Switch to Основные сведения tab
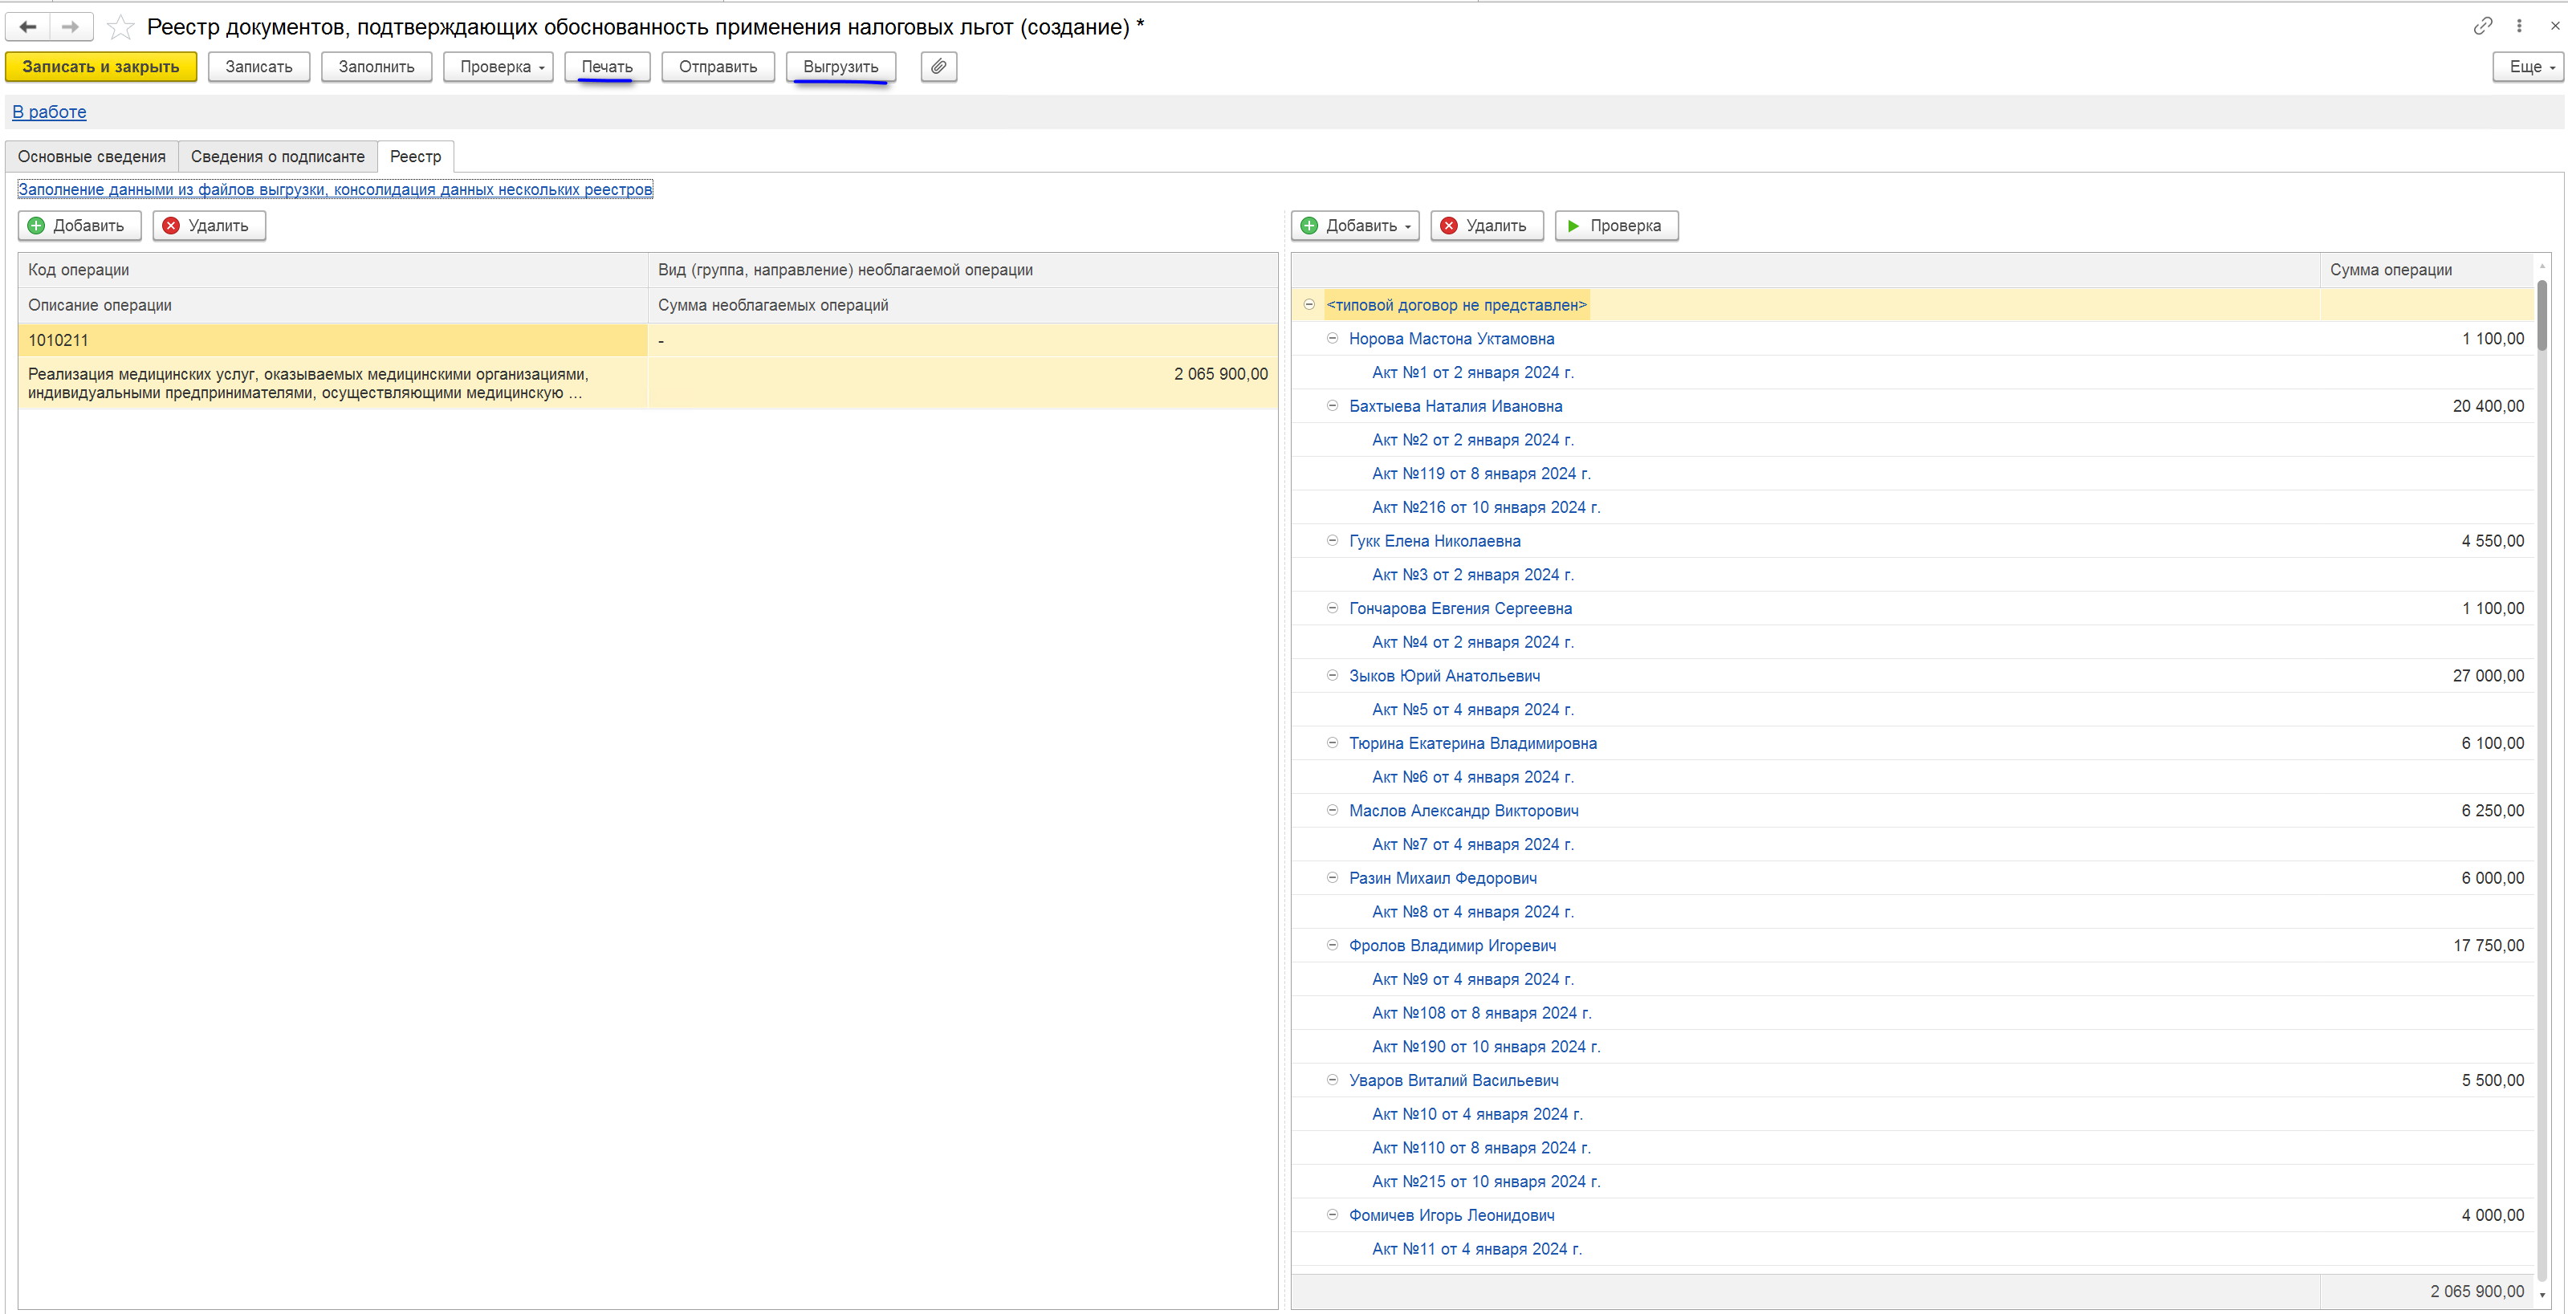The height and width of the screenshot is (1314, 2568). (x=92, y=157)
